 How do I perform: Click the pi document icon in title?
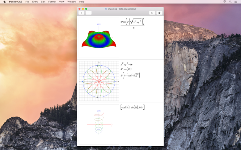point(106,9)
